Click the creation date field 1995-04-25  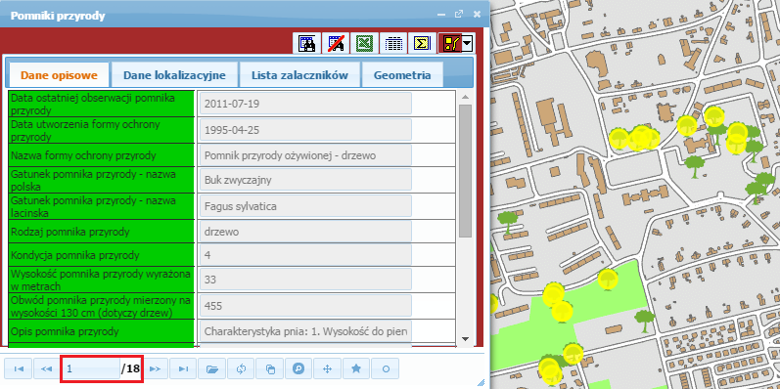pos(305,130)
